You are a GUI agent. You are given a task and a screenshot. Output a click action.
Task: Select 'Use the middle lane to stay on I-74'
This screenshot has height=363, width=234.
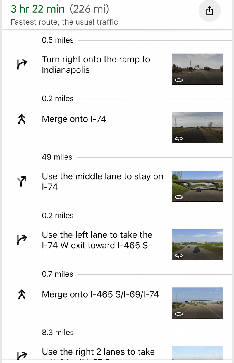[x=102, y=181]
